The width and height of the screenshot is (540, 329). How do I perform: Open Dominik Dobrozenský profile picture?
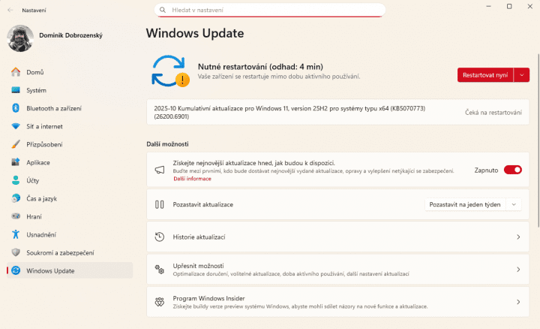[x=20, y=38]
